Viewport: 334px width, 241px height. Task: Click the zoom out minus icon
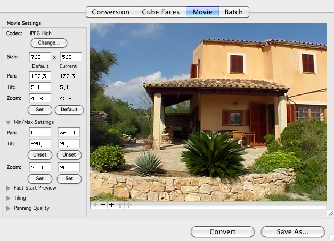coord(103,205)
